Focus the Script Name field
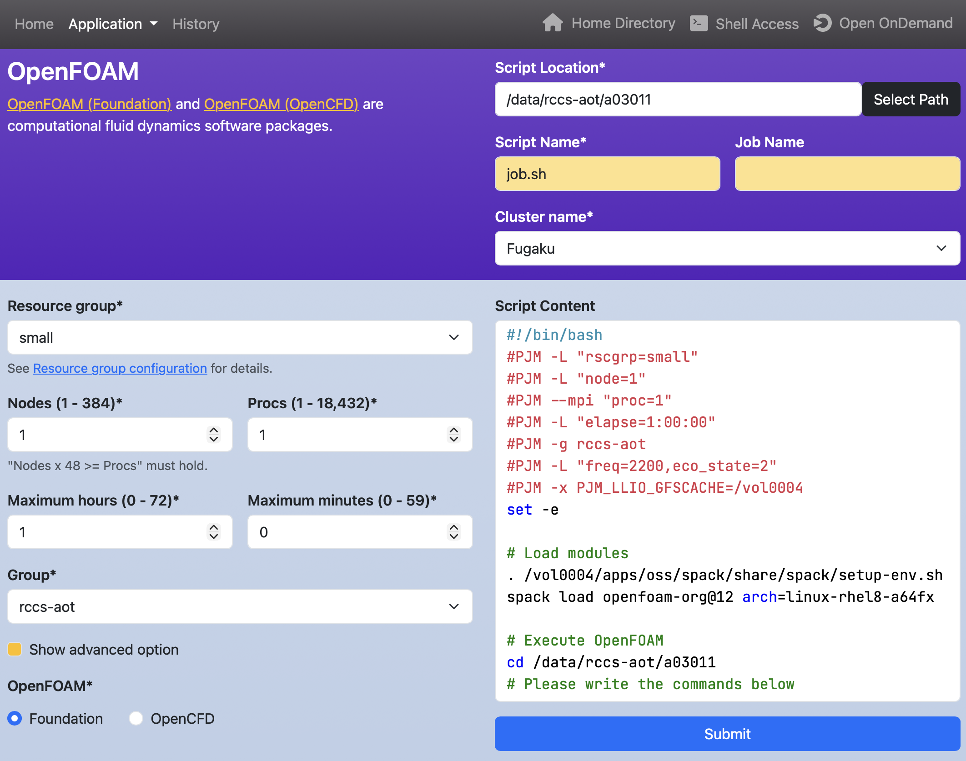This screenshot has height=761, width=966. coord(607,174)
